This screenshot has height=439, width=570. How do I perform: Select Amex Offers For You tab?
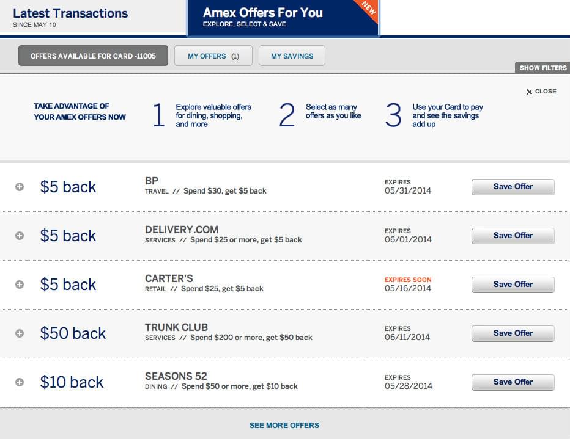pos(283,18)
